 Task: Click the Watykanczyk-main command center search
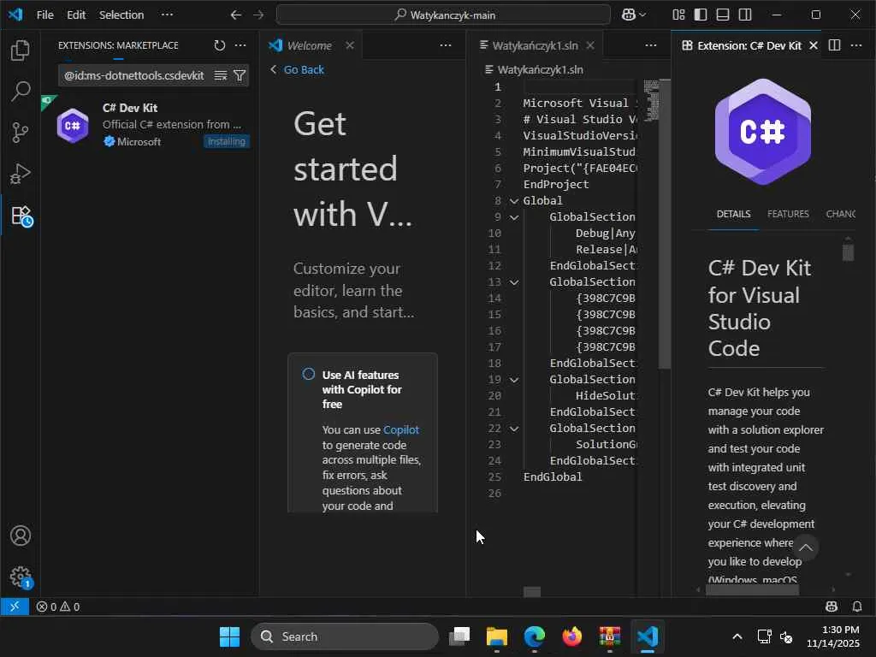(x=443, y=15)
